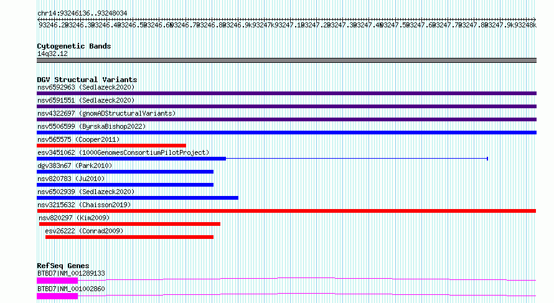554x303 pixels.
Task: Open esv3451062 (1000GenomesConsortiumPilotProject) label
Action: (x=123, y=152)
